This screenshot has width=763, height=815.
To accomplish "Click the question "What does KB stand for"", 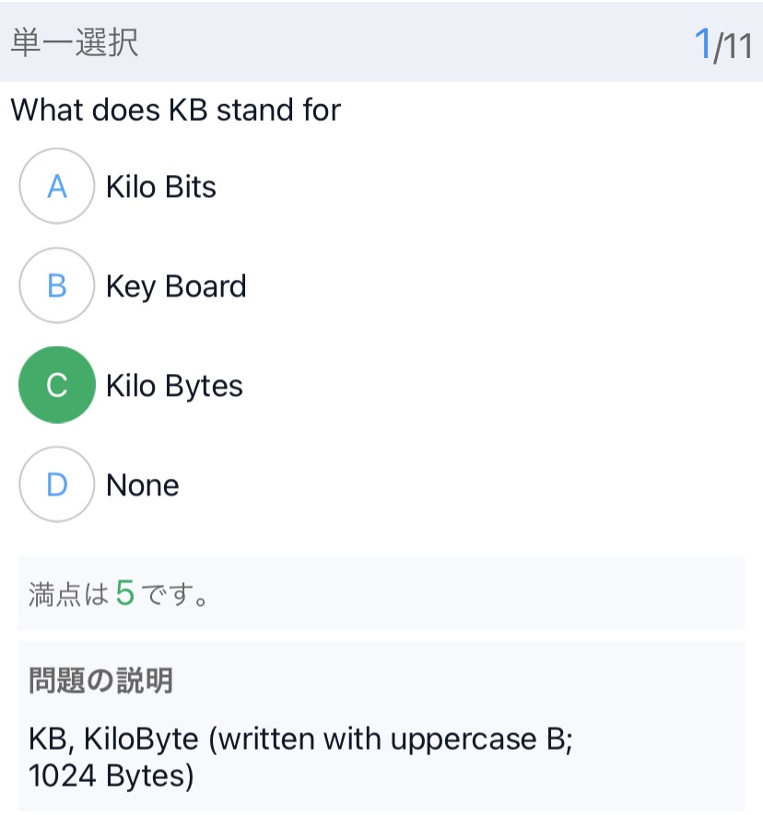I will [x=176, y=111].
